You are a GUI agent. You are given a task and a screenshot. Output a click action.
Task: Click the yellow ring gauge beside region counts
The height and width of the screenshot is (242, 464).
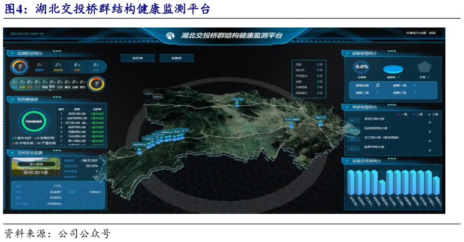tap(97, 84)
